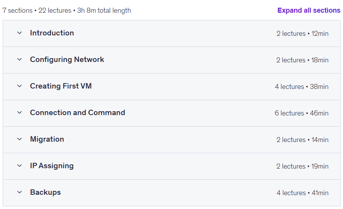Select the Introduction section title
The height and width of the screenshot is (209, 343).
52,33
